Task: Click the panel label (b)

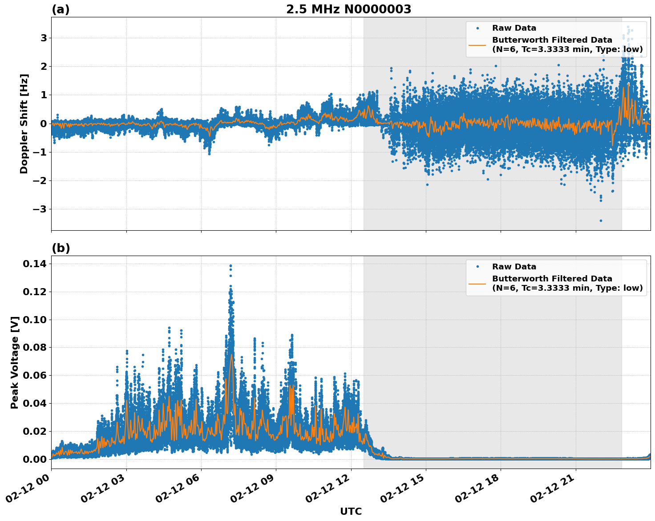Action: point(61,248)
